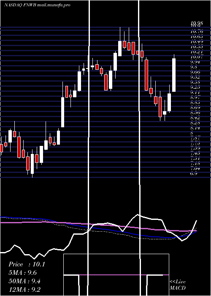Click the NASDAQ FNWB mail.munafa.pro chart title
The image size is (211, 296).
click(37, 5)
